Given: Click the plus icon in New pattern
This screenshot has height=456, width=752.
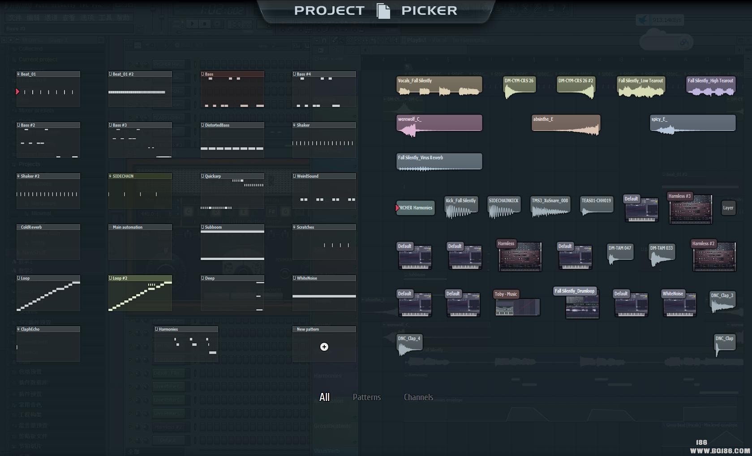Looking at the screenshot, I should 324,347.
